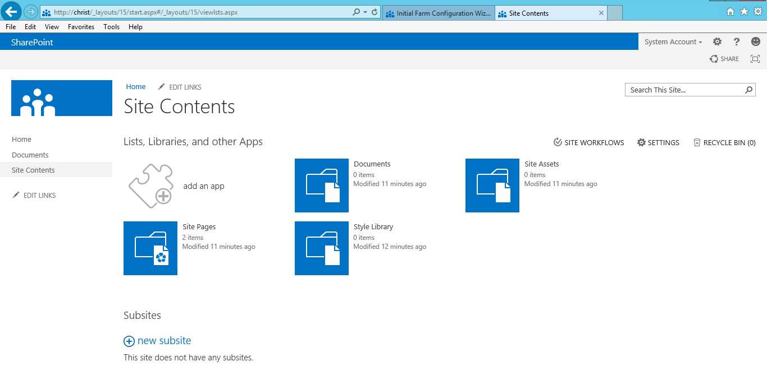
Task: Open the Tools menu
Action: 112,27
